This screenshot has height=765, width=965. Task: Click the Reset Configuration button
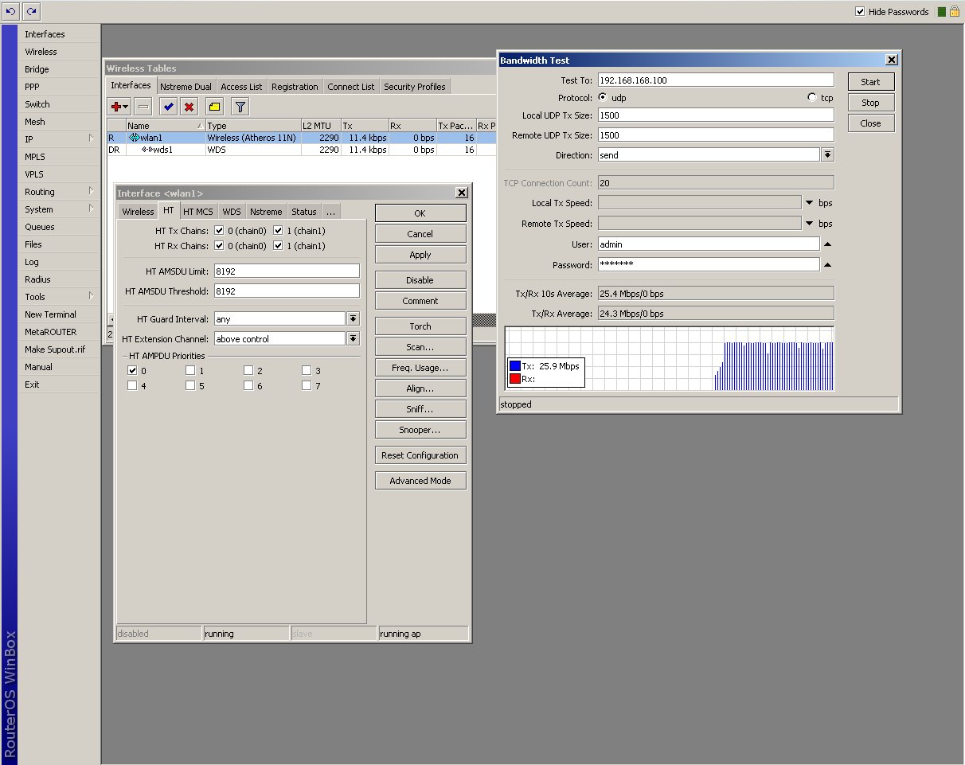click(420, 455)
